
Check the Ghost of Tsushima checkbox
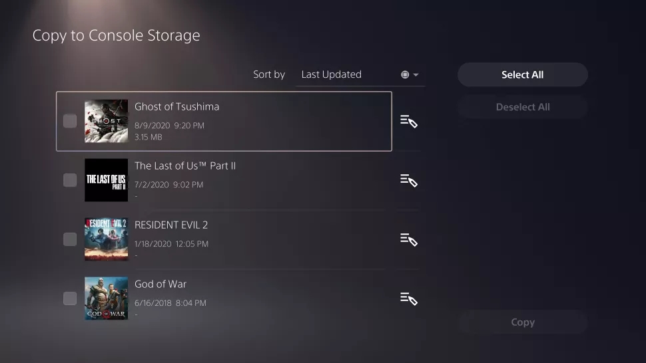tap(70, 121)
